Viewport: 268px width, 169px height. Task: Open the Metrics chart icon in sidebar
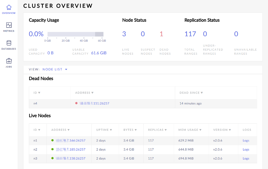9,25
